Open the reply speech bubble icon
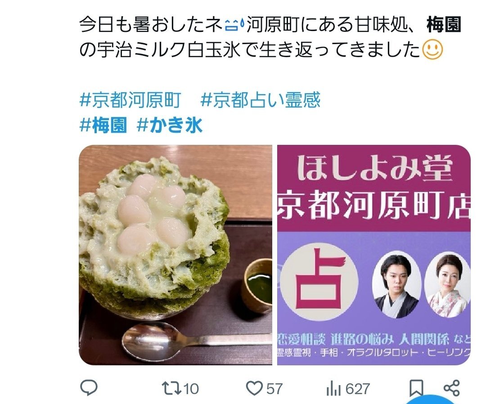 click(x=89, y=388)
